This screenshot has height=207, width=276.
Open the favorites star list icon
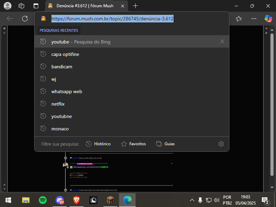coord(239,19)
